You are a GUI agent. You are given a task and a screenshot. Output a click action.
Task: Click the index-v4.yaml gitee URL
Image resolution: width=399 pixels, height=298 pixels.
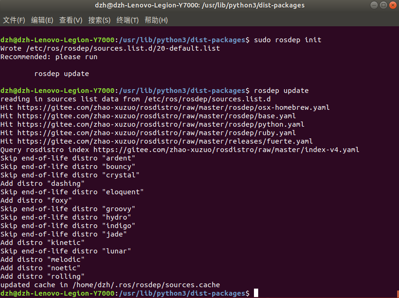226,149
